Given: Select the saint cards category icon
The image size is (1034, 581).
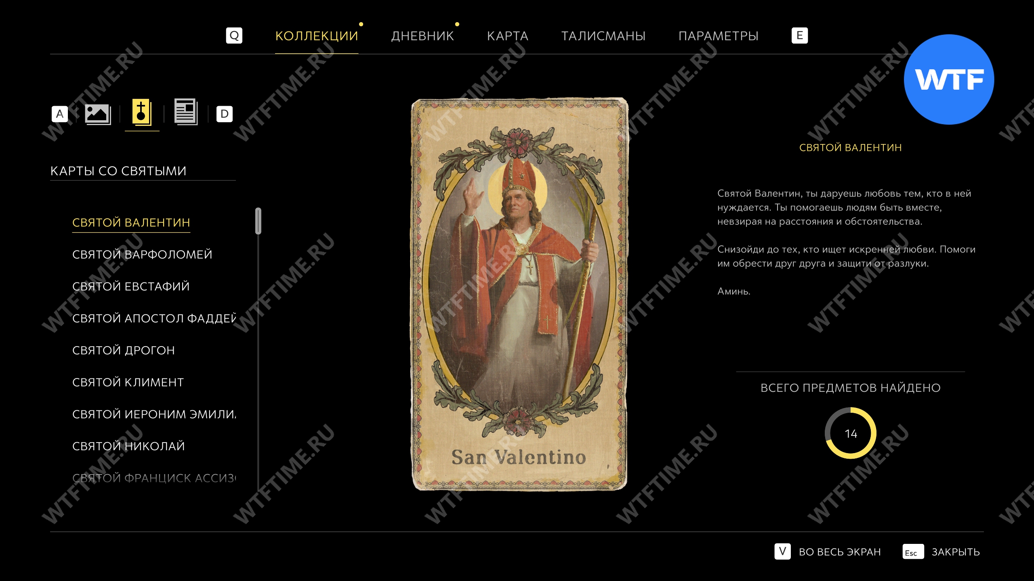Looking at the screenshot, I should [142, 112].
